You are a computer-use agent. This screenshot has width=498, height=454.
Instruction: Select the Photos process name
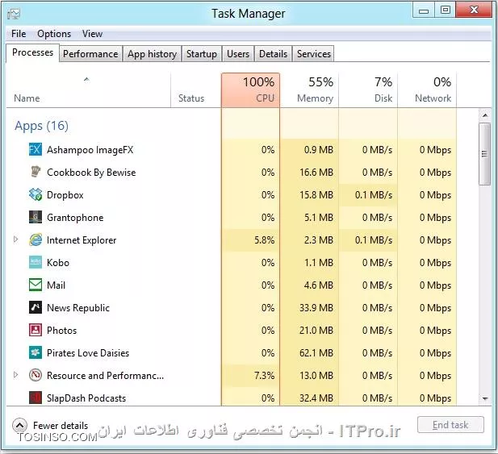pos(61,331)
